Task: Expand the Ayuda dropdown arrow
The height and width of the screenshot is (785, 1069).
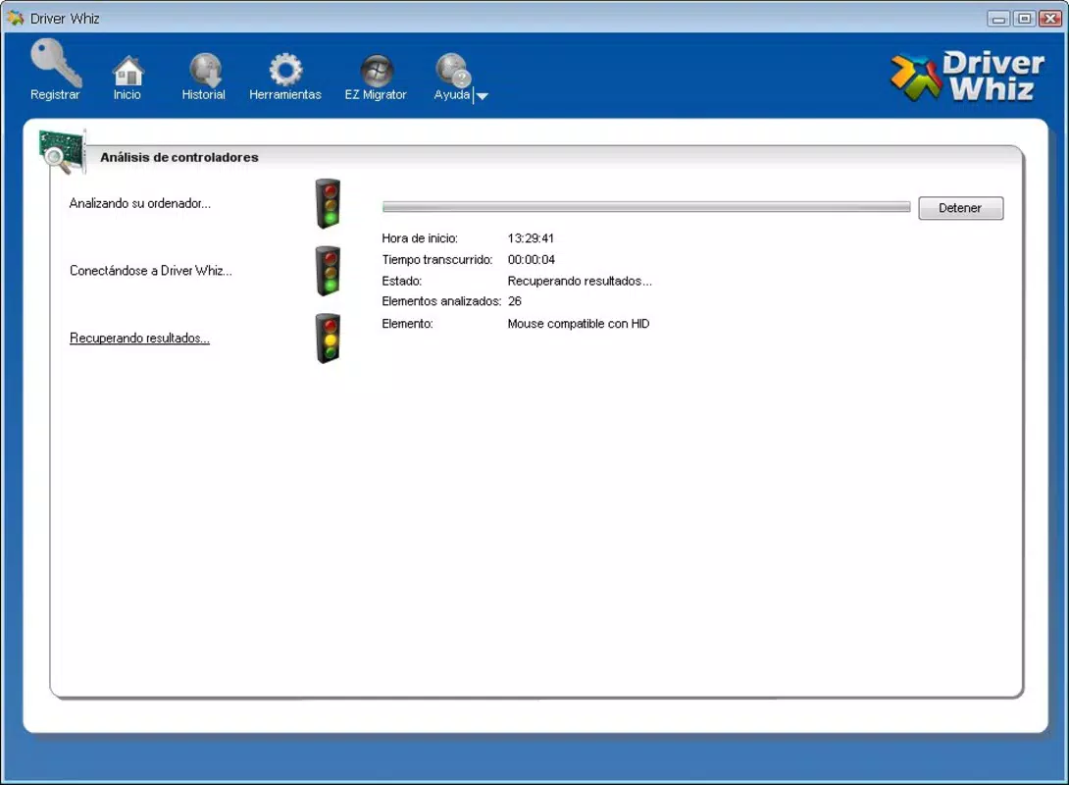Action: pyautogui.click(x=482, y=96)
